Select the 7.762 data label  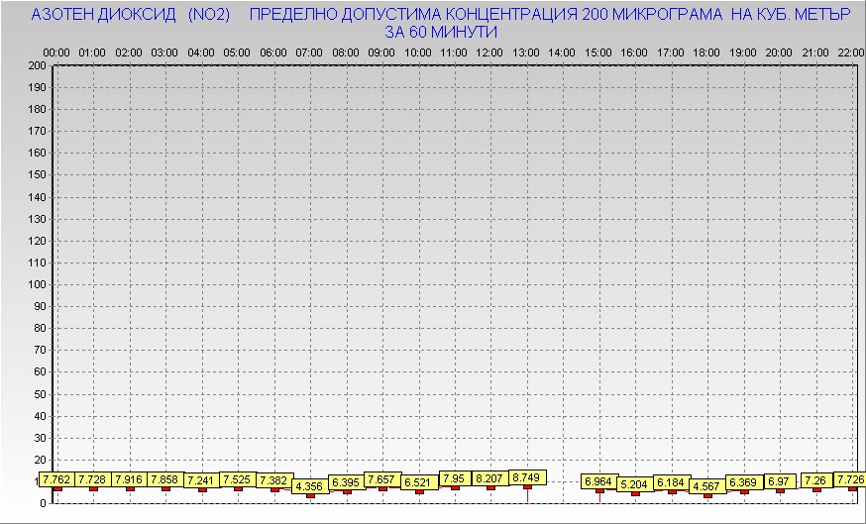(56, 479)
